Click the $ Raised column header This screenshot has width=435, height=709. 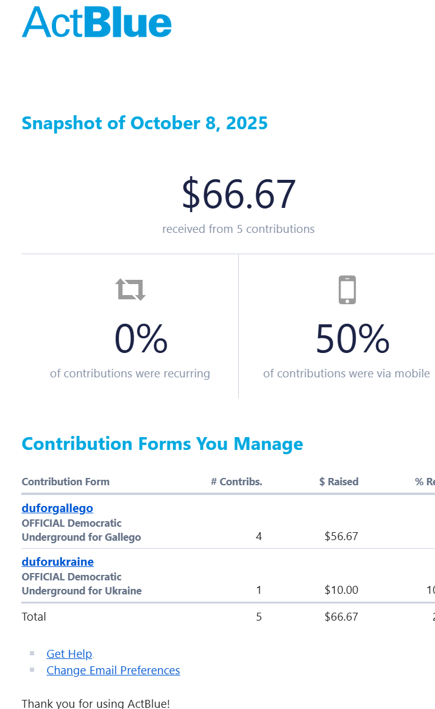(x=339, y=482)
